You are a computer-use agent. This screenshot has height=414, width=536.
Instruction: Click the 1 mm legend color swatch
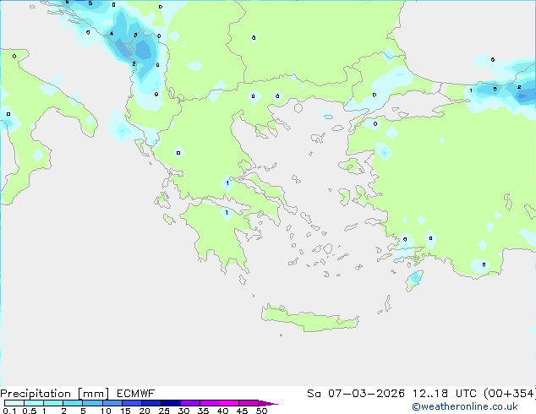click(x=53, y=403)
